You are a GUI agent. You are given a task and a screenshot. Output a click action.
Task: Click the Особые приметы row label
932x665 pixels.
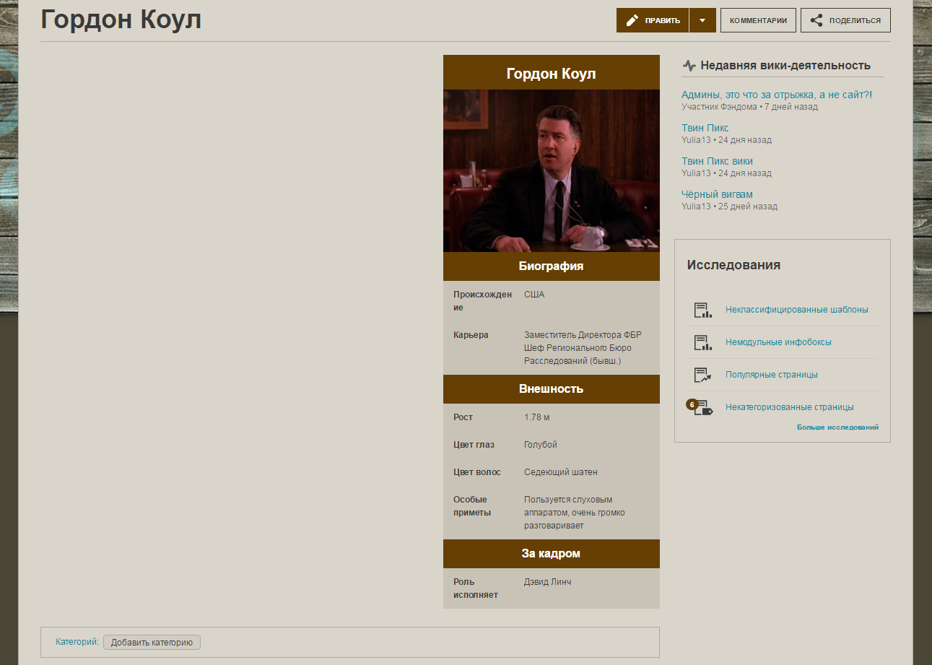[472, 506]
